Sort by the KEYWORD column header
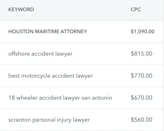 [21, 9]
